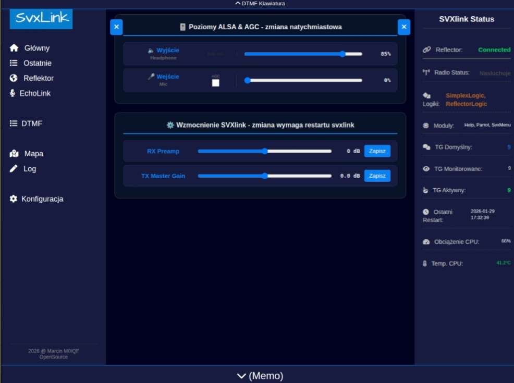The image size is (514, 383).
Task: Click the SvxLink logo
Action: pyautogui.click(x=41, y=18)
